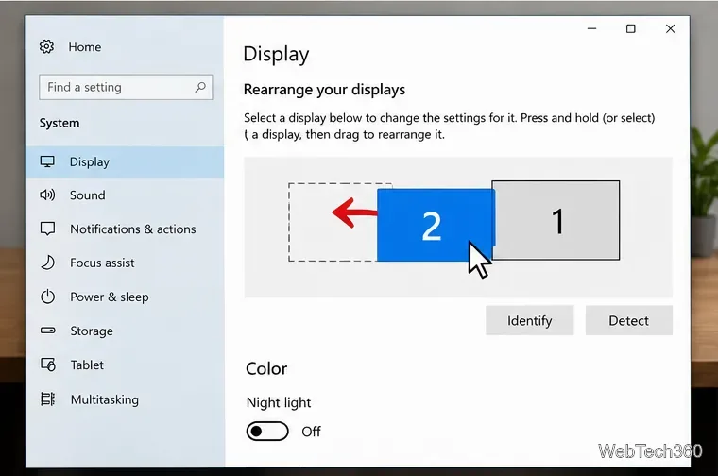The width and height of the screenshot is (718, 476).
Task: Click the 'Night light' label
Action: (x=279, y=402)
